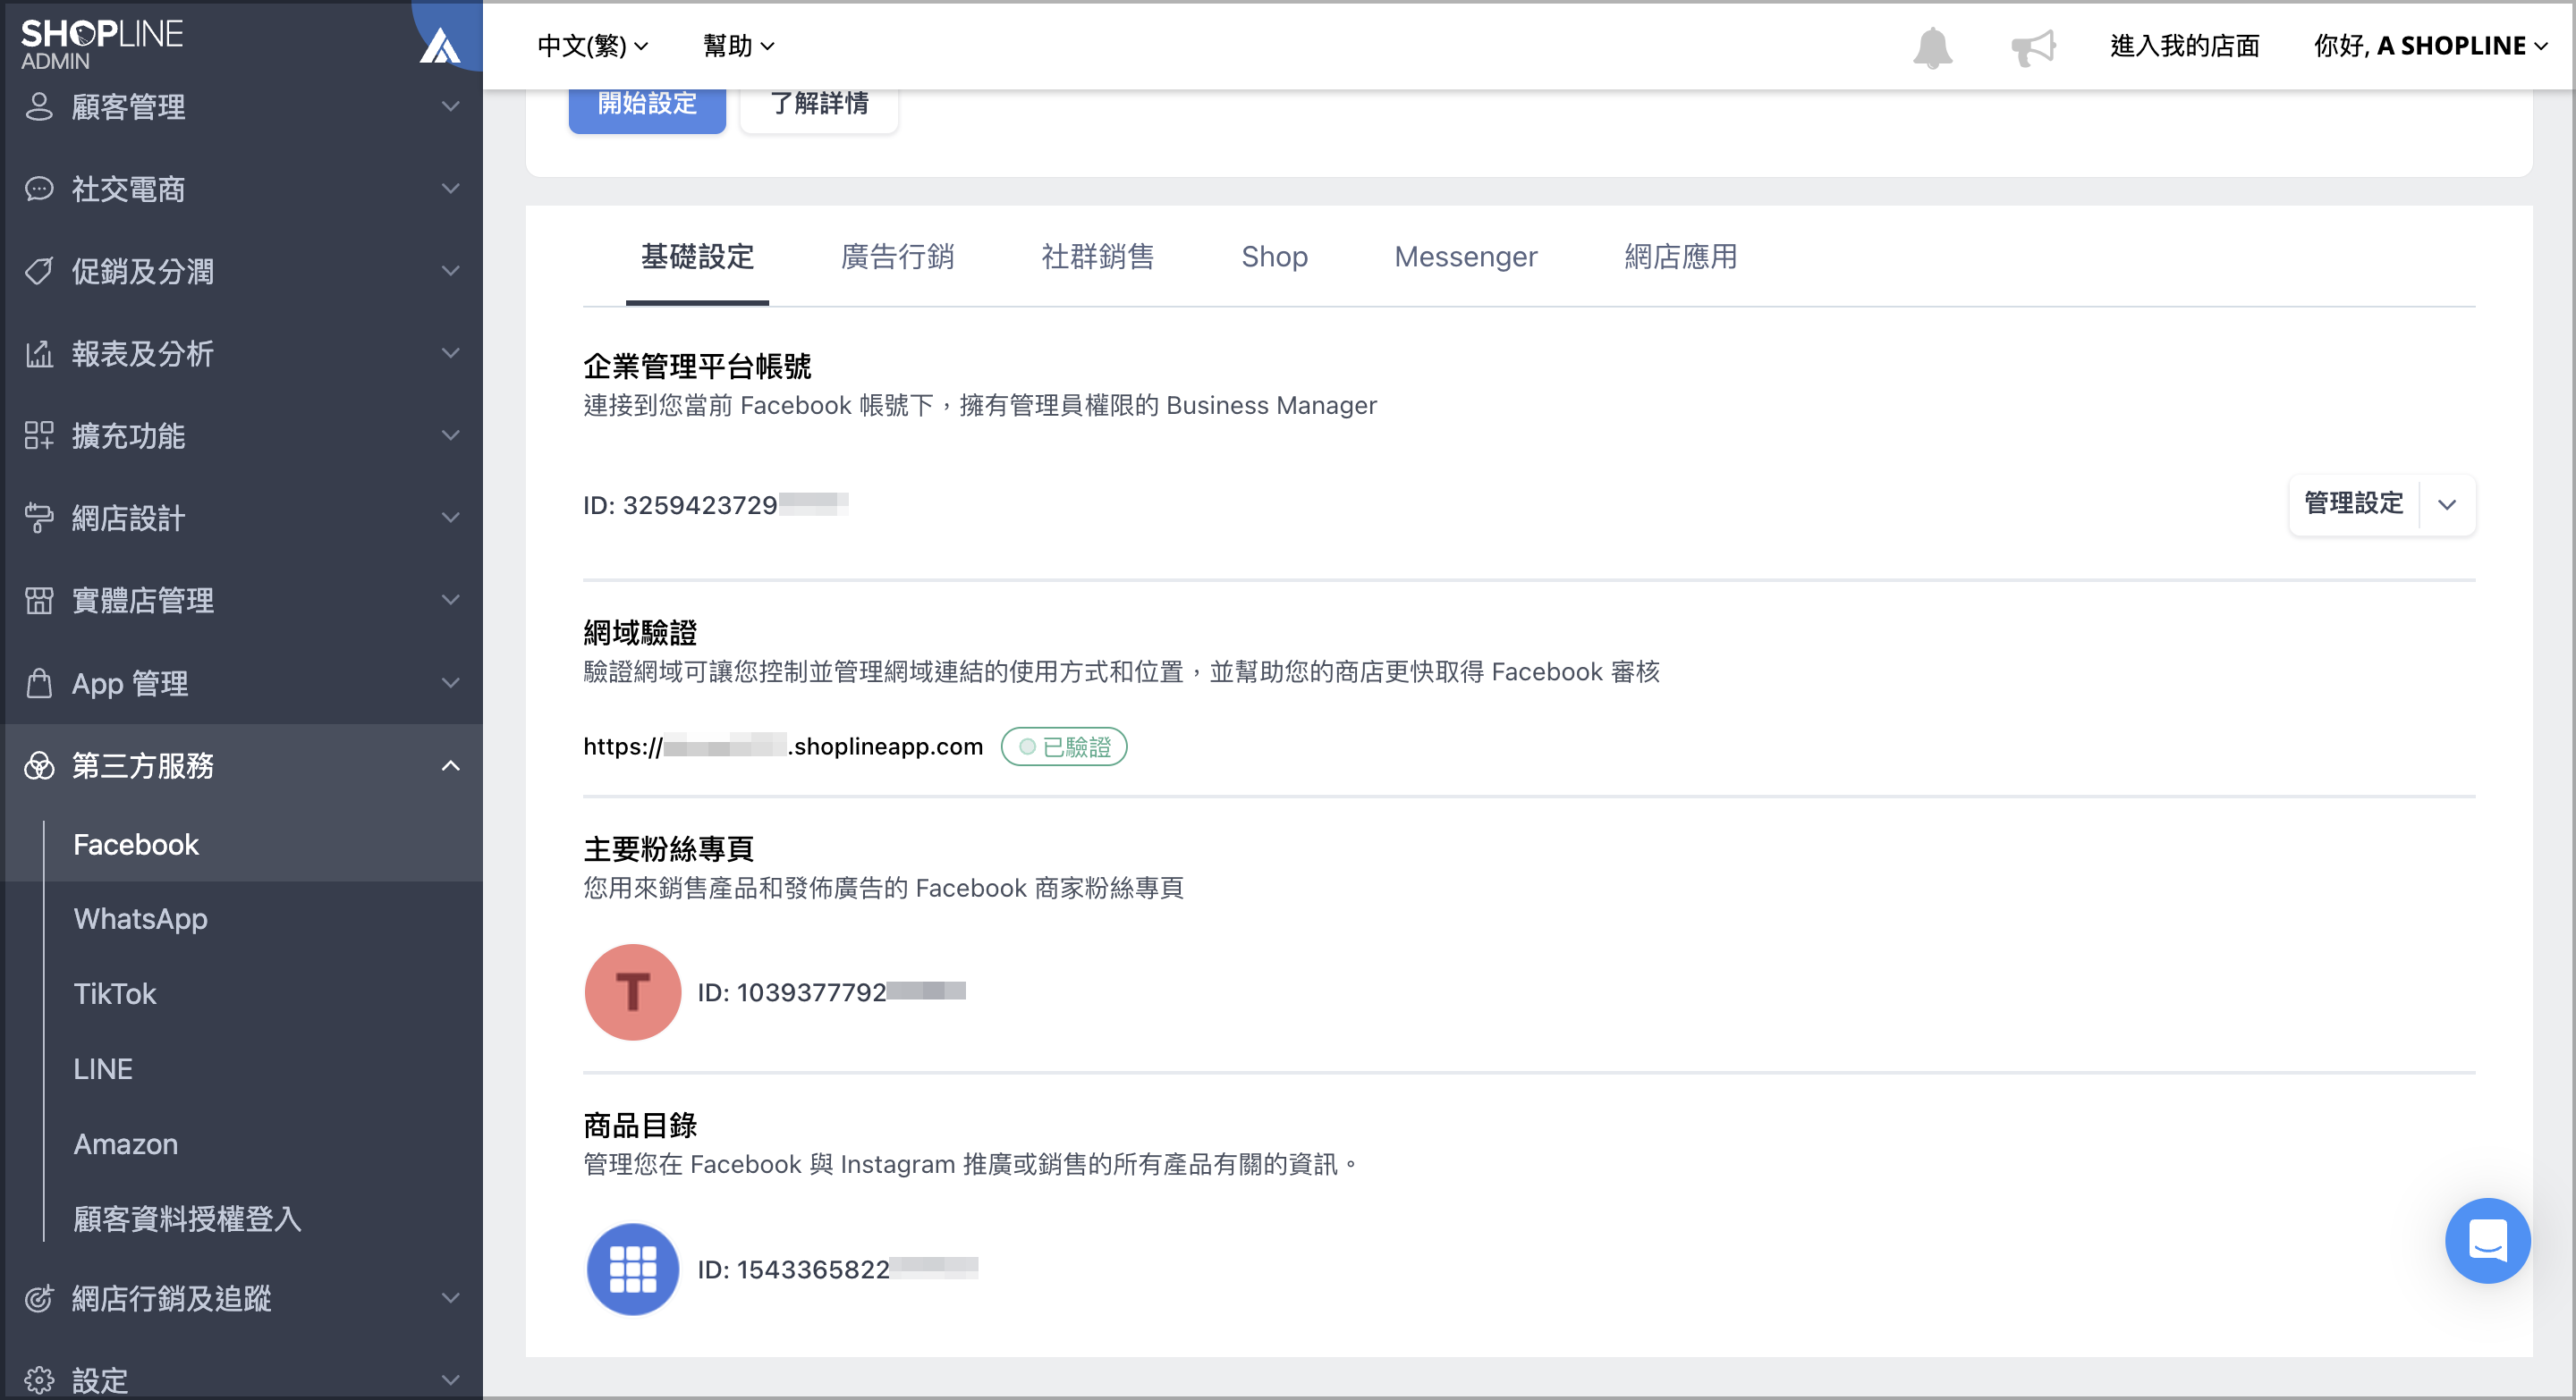Open the 幫助 help dropdown
The height and width of the screenshot is (1400, 2576).
tap(738, 46)
